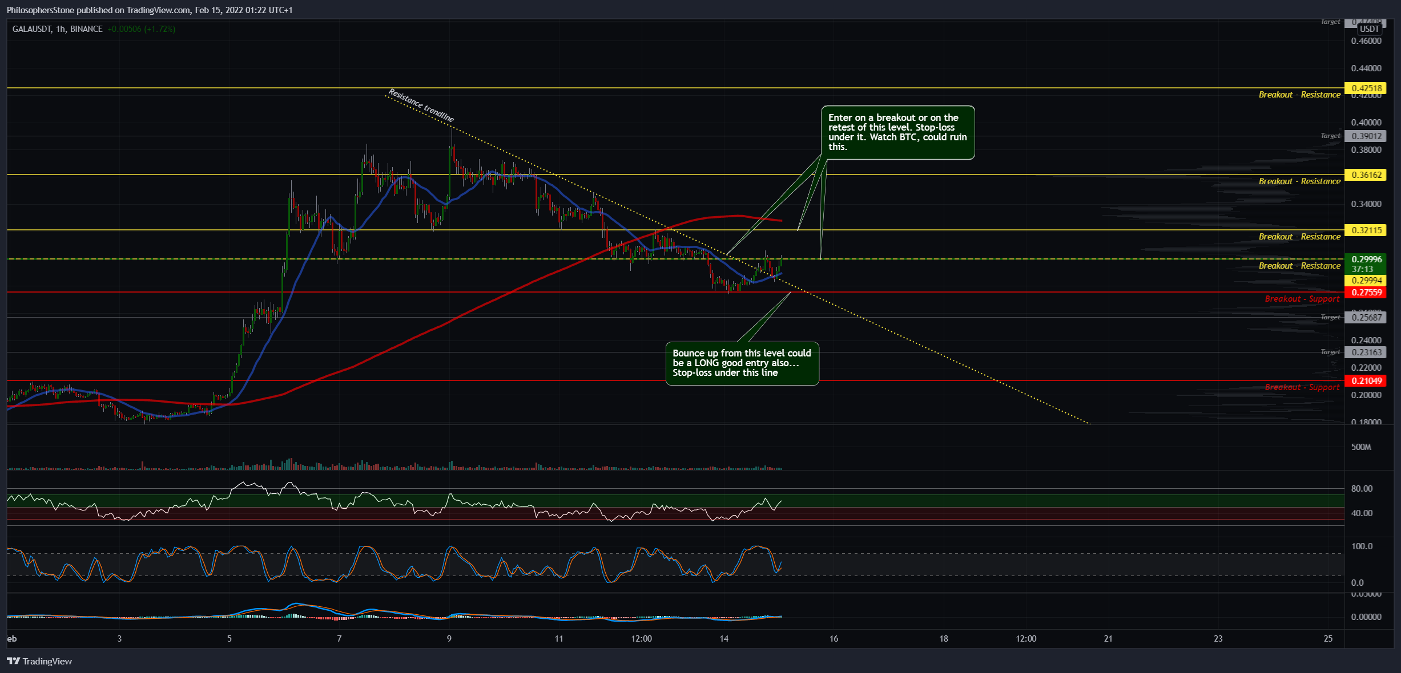Click date 23 on the time axis
The width and height of the screenshot is (1401, 673).
tap(1218, 639)
